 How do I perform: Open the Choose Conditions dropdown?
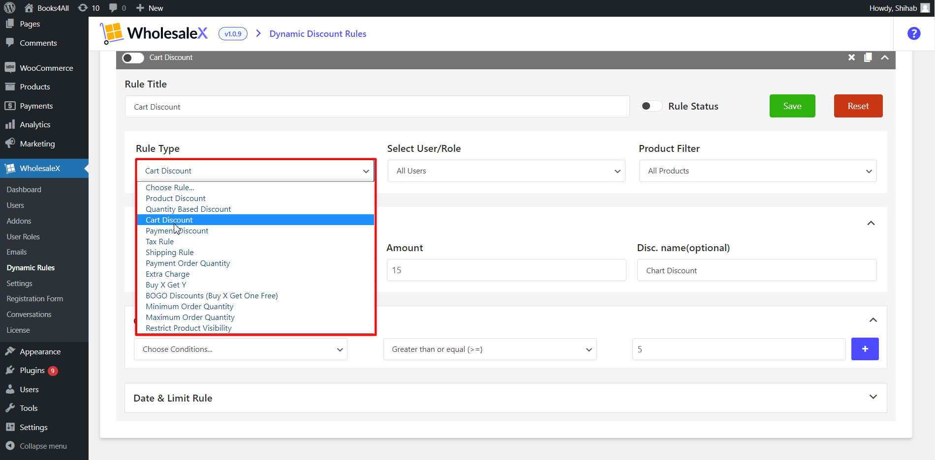coord(241,349)
